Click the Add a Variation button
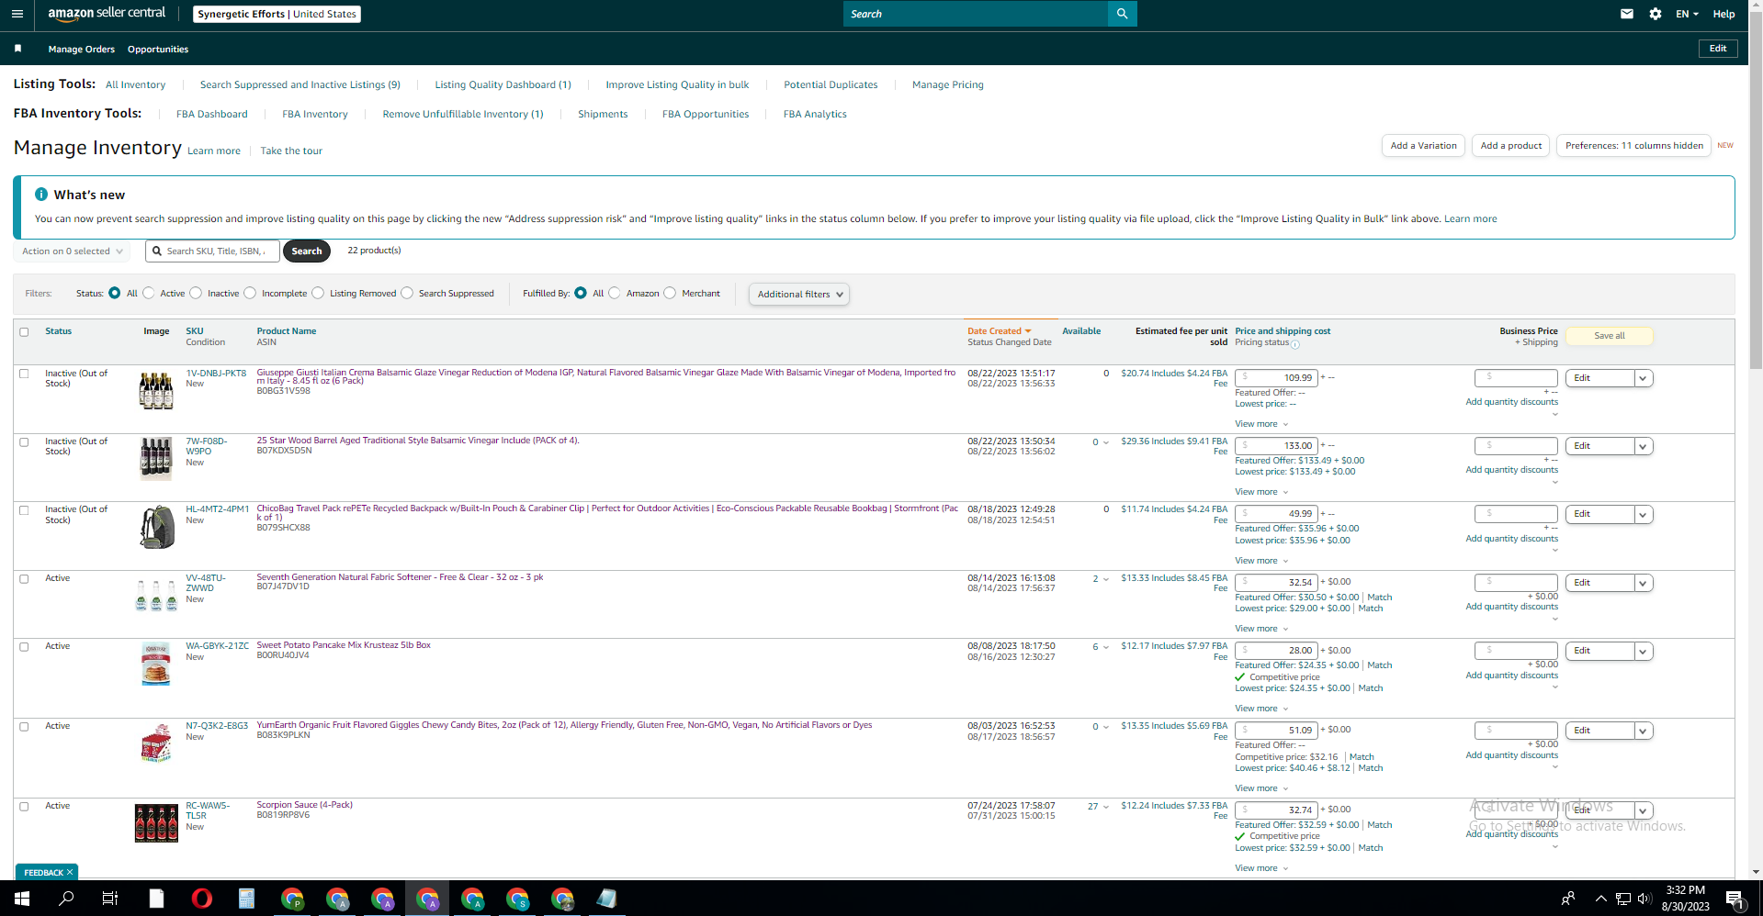 point(1423,146)
